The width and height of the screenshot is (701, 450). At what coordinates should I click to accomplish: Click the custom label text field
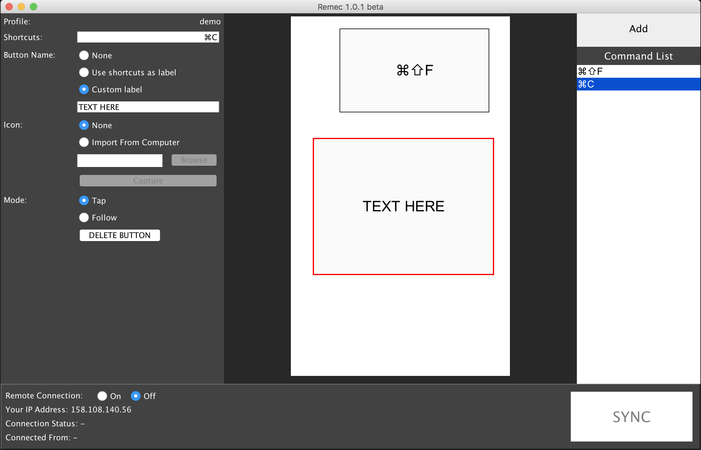[x=148, y=107]
